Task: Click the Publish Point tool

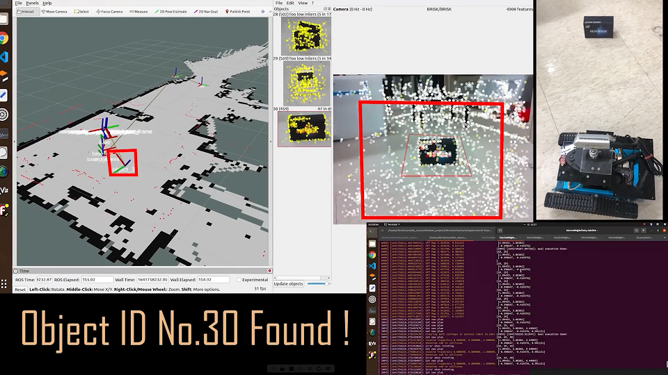Action: pos(239,12)
